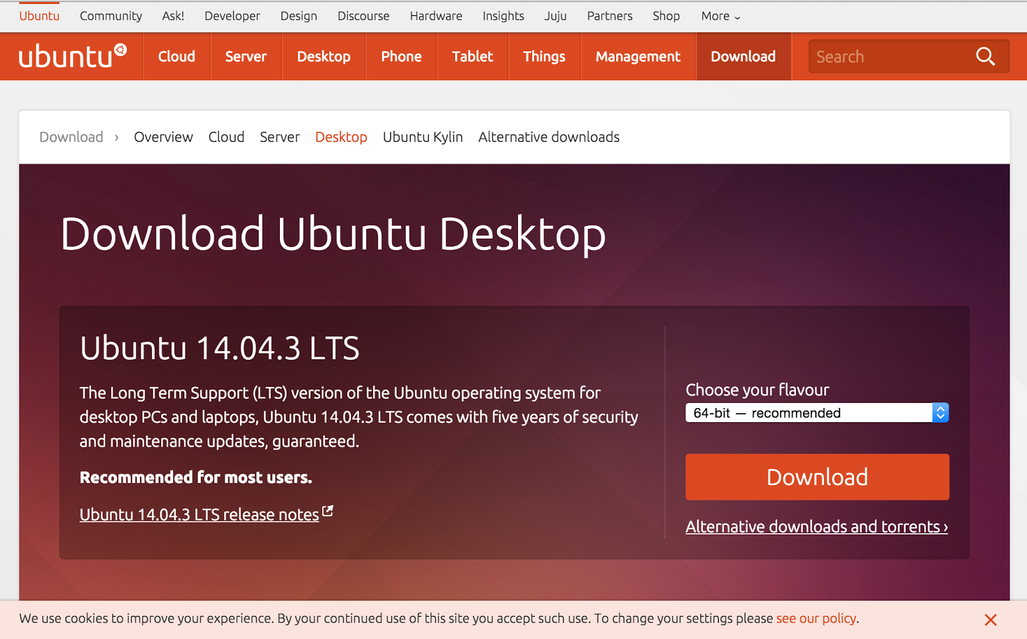Viewport: 1027px width, 639px height.
Task: Open the Alternative downloads tab
Action: [x=549, y=137]
